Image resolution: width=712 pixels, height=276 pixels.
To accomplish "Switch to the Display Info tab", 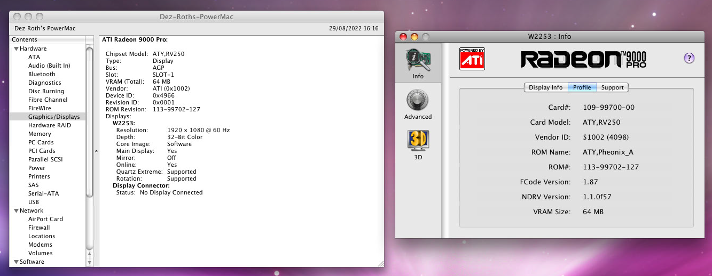I will [546, 87].
